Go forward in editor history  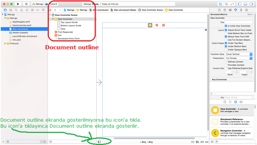coord(60,10)
